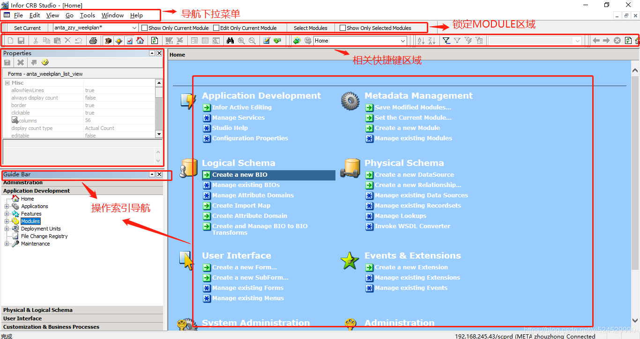
Task: Click the star icon beside Events & Extensions
Action: [x=350, y=260]
